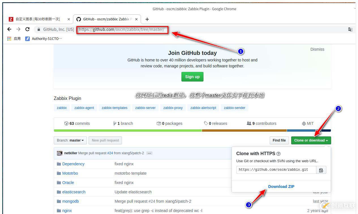Open the translate page icon in address bar
The image size is (358, 214).
tap(350, 29)
